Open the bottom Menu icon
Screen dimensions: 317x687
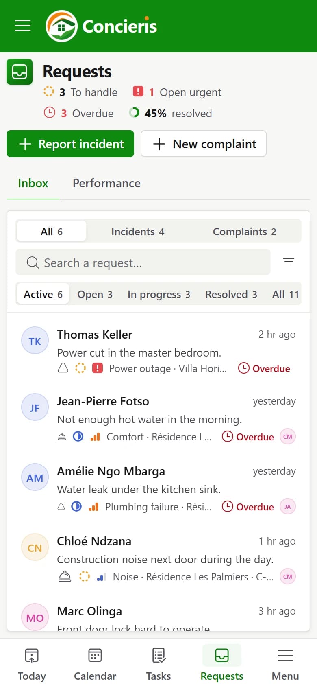285,664
